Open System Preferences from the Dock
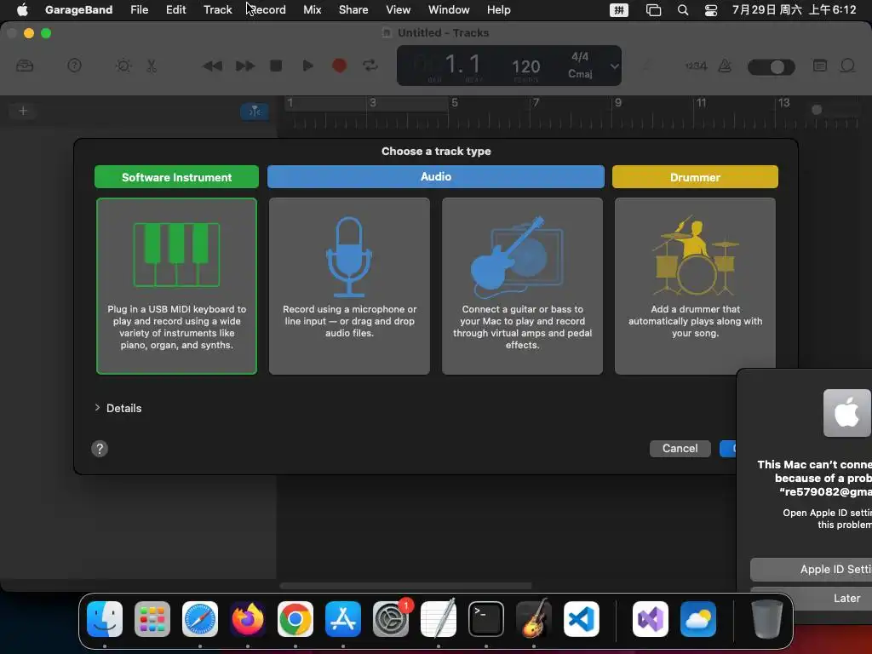The height and width of the screenshot is (654, 872). coord(391,619)
